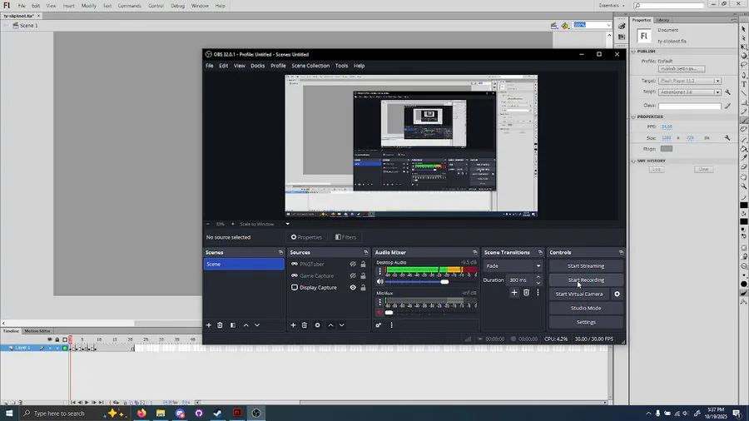Collapse the PUBLISH section
Screen dimensions: 749x421
[634, 51]
